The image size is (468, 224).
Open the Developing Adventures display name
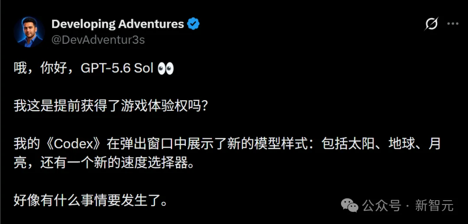(x=117, y=24)
